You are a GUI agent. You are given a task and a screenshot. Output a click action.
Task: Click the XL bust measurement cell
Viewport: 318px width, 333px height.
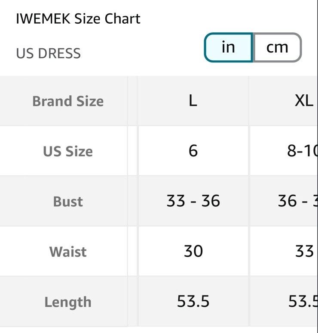(284, 201)
